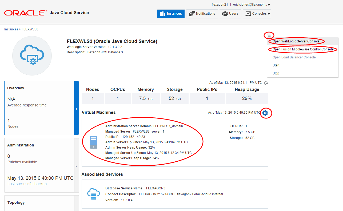343x211 pixels.
Task: Click the Oracle logo
Action: 26,13
